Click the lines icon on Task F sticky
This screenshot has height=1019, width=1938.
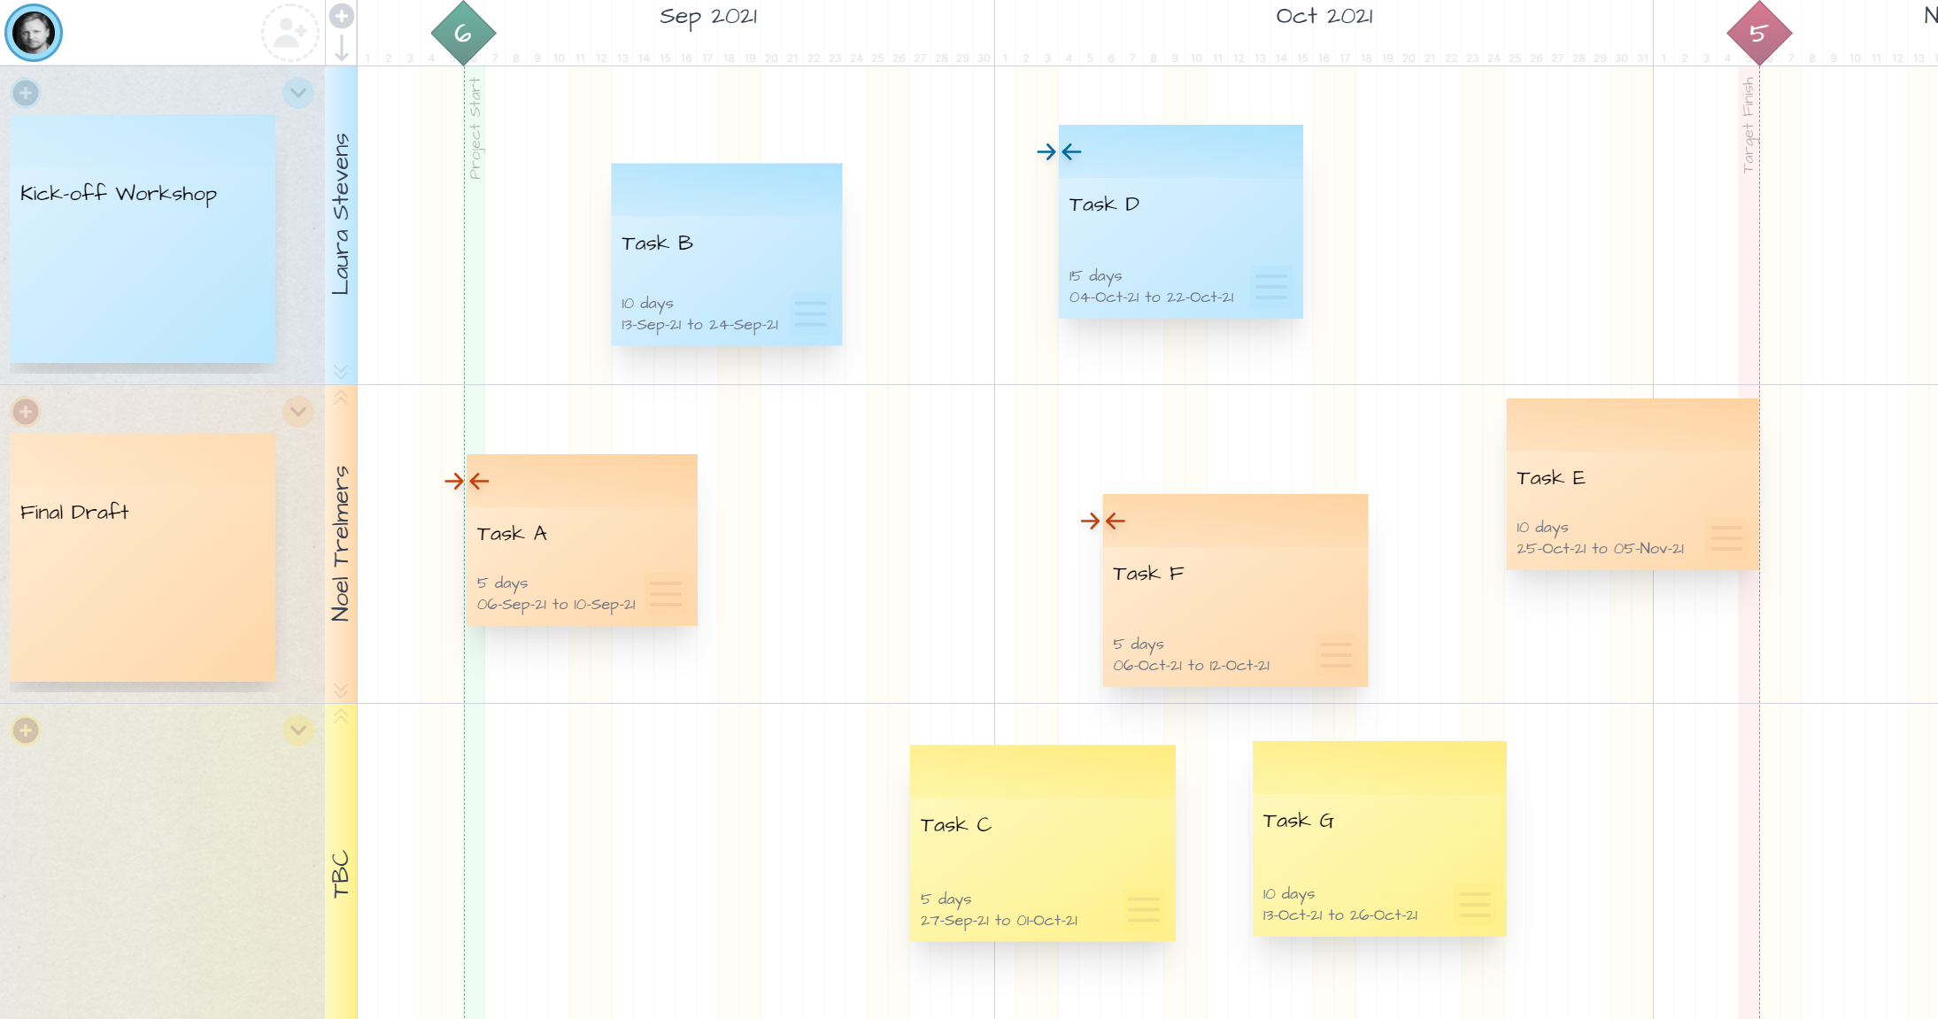coord(1338,655)
